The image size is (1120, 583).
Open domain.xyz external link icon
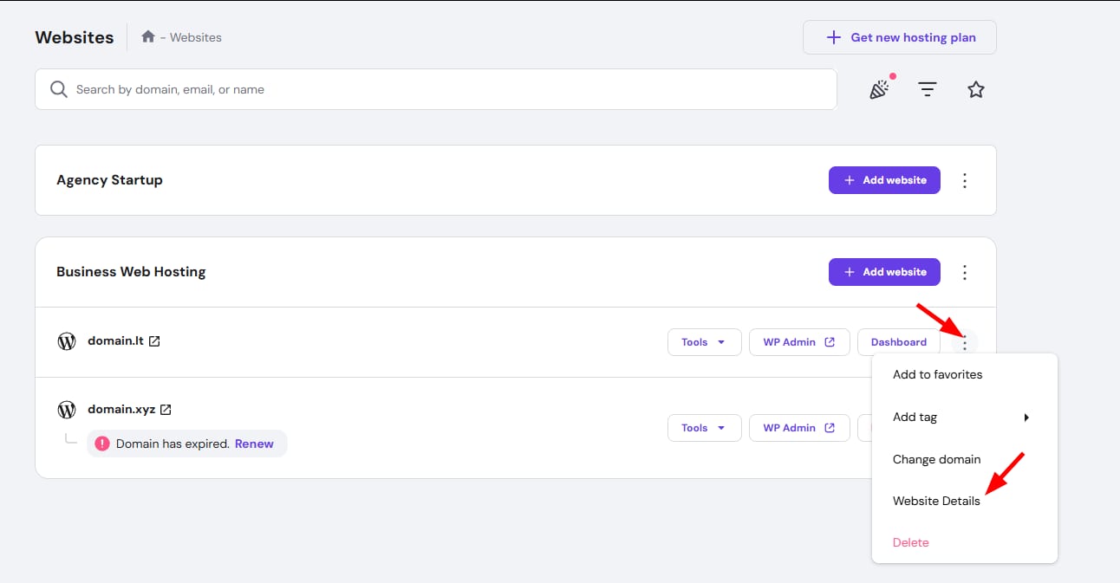tap(166, 410)
